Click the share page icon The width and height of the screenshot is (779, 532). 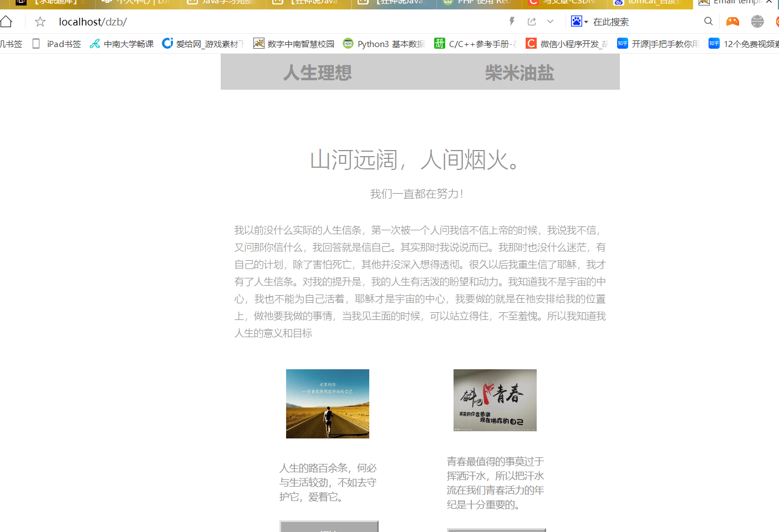pos(532,22)
